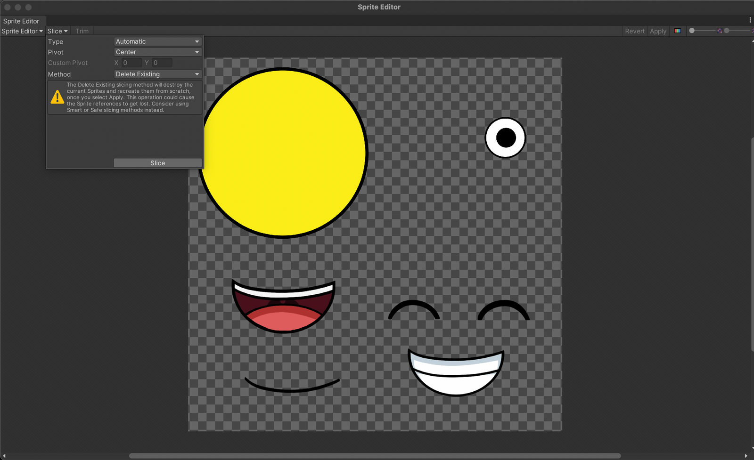Open the Slice menu in the toolbar
Screen dimensions: 754x460
point(57,31)
